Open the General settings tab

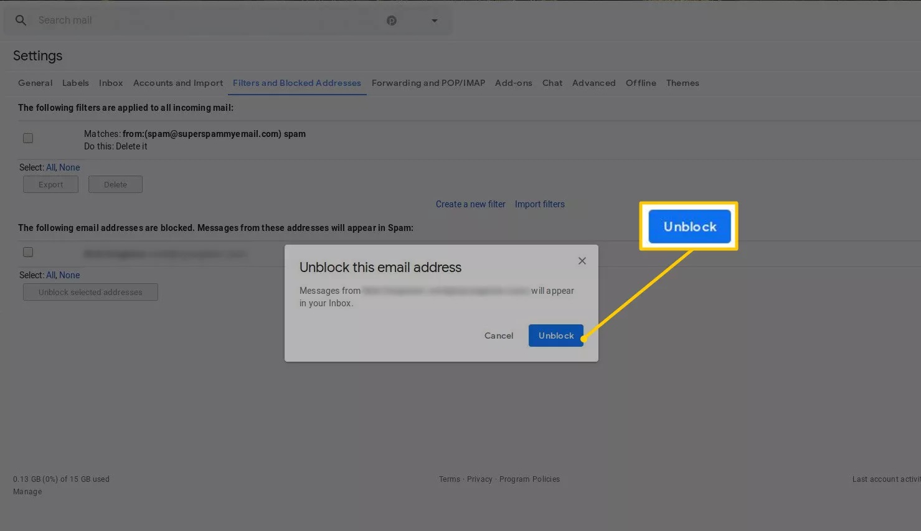(x=35, y=83)
